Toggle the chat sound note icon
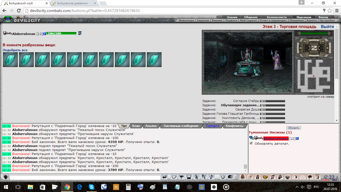The image size is (341, 192). [211, 177]
